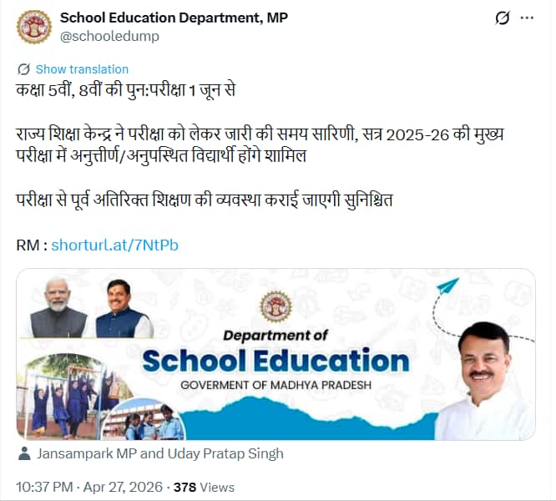556x501 pixels.
Task: Click the 10:37 PM · Apr 27, 2026 timestamp
Action: point(89,487)
